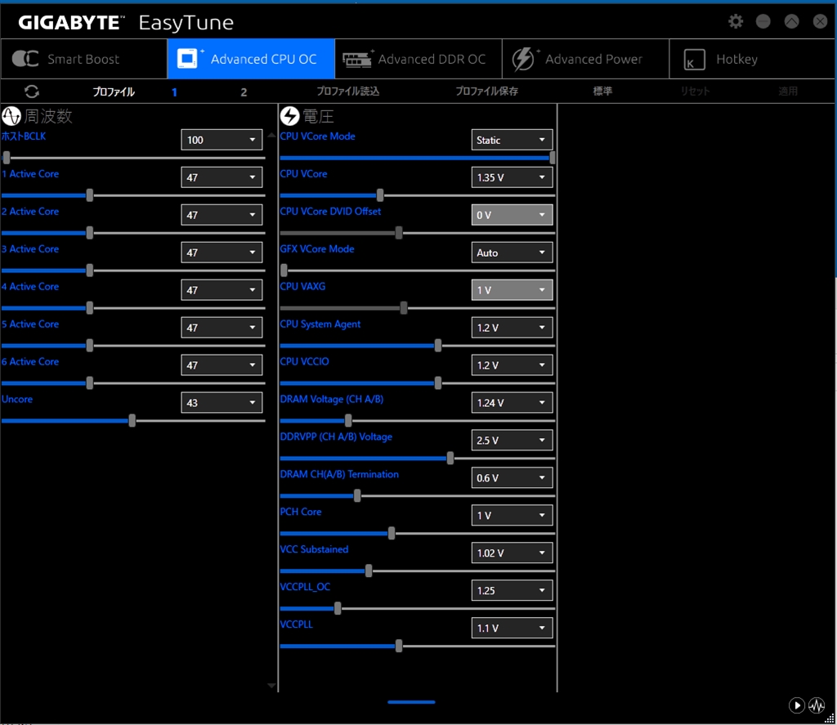Click the VCC Substained slider handle

pos(369,571)
